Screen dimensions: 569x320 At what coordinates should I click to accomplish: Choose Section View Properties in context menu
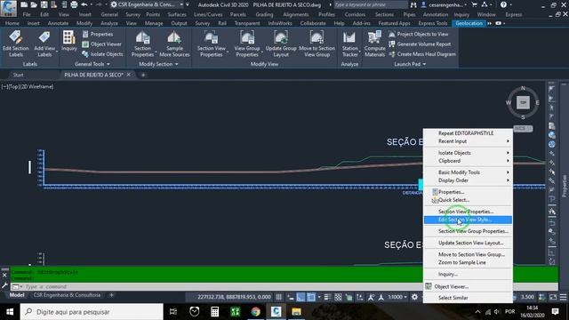pos(468,212)
